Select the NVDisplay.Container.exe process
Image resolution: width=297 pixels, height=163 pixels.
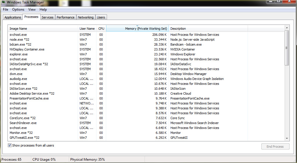[27, 49]
